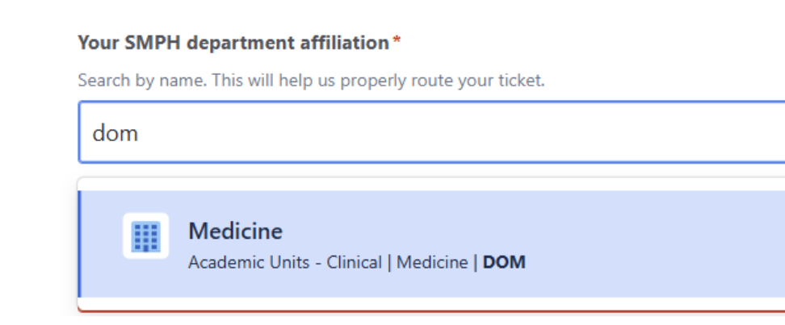The height and width of the screenshot is (325, 785).
Task: Choose the bold 'Medicine' suggestion title
Action: point(235,232)
